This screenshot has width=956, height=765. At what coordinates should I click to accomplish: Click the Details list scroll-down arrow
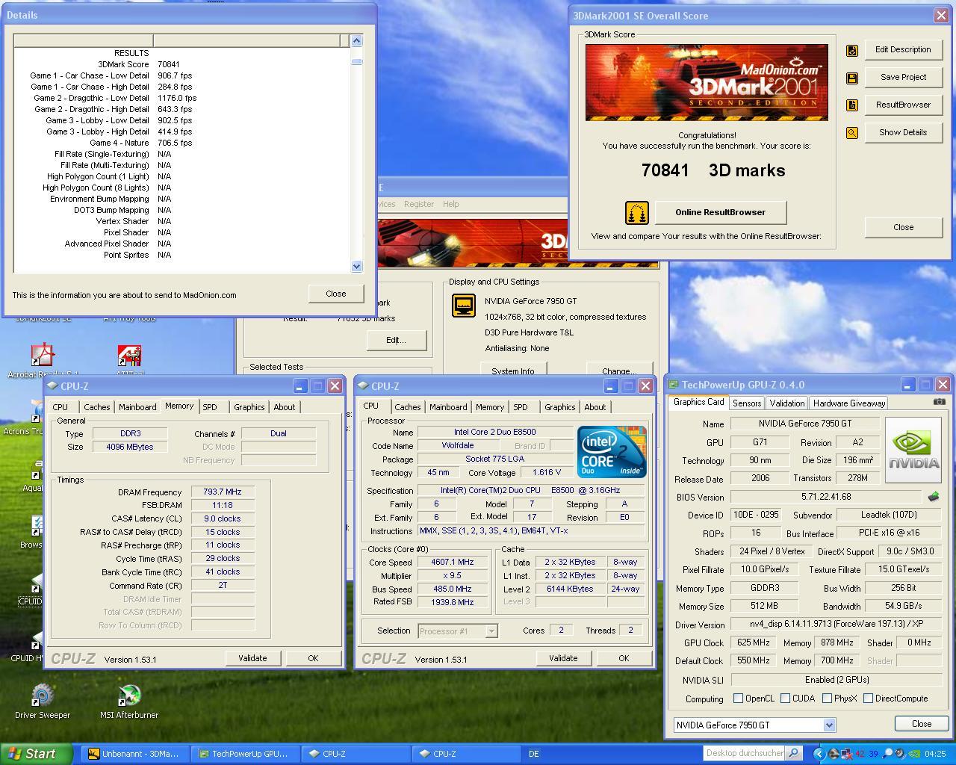[x=356, y=266]
